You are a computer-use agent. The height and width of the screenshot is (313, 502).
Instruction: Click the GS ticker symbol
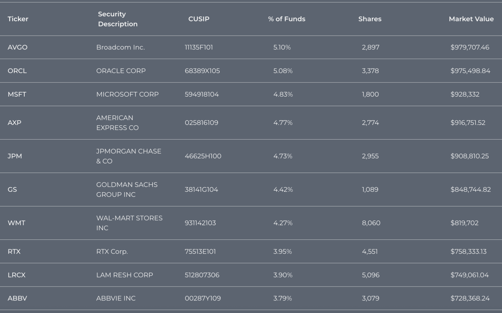point(12,189)
